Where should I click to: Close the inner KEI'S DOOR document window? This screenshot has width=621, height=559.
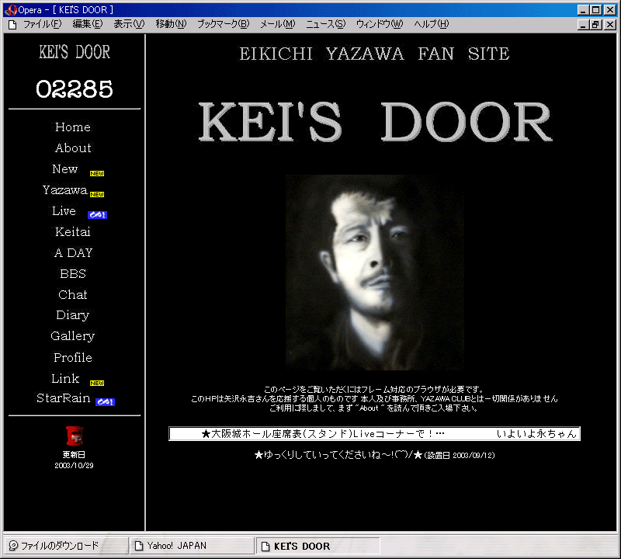tap(610, 25)
